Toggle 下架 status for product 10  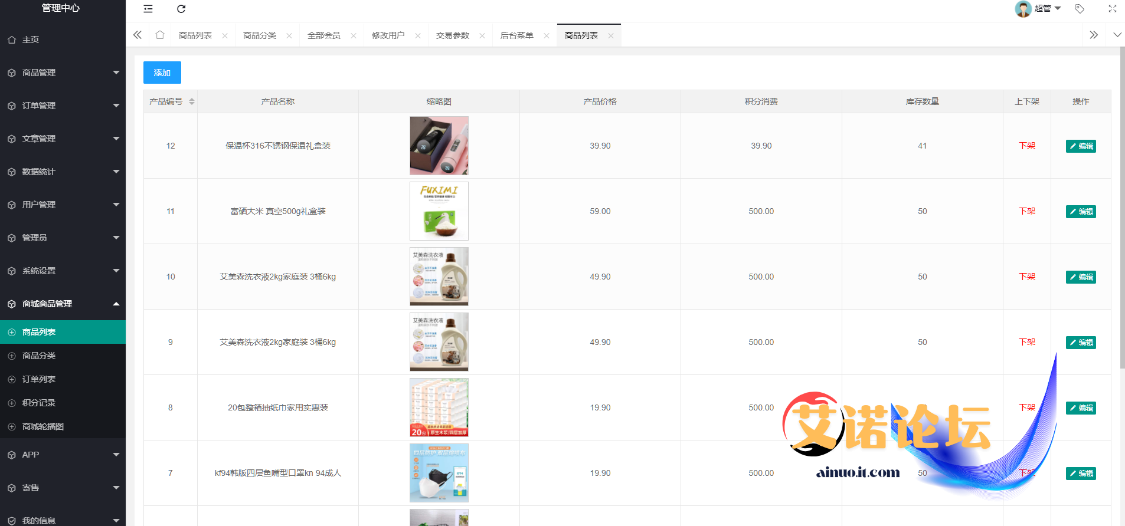coord(1026,277)
